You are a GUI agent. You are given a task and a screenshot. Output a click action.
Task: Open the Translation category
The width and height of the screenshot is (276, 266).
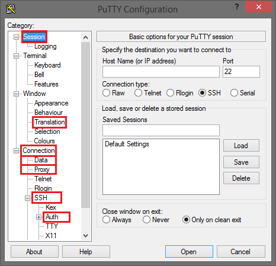coord(50,122)
